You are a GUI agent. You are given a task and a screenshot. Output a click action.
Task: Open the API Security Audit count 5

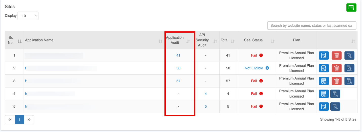(206, 107)
